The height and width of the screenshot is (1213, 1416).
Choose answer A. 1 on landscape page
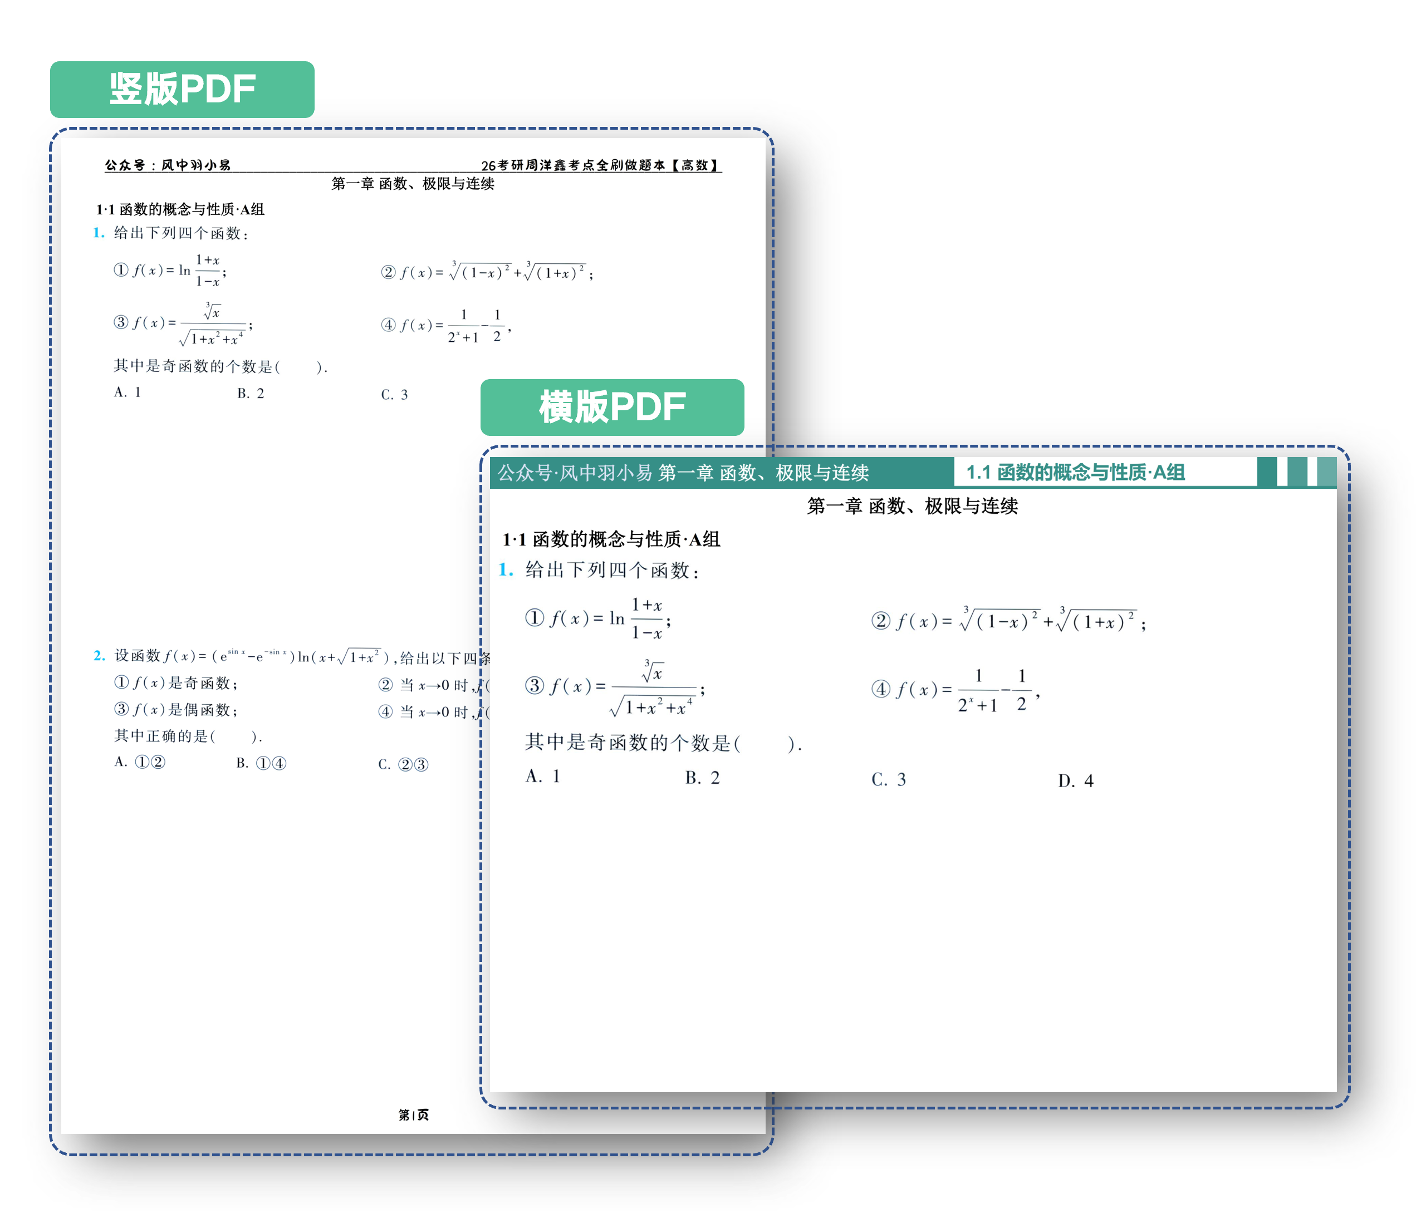coord(543,777)
